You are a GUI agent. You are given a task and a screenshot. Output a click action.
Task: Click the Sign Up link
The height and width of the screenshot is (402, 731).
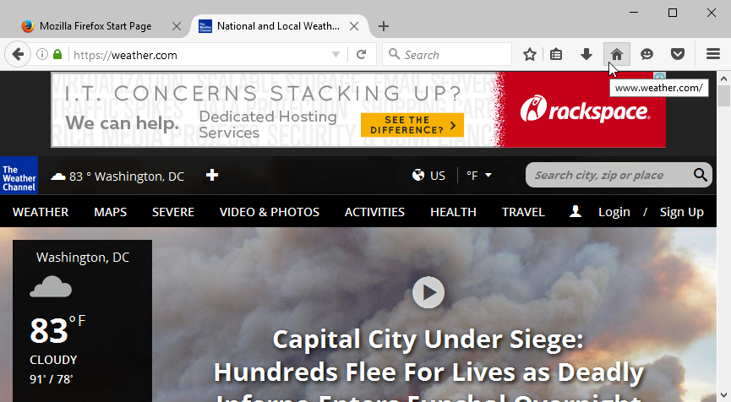[681, 212]
